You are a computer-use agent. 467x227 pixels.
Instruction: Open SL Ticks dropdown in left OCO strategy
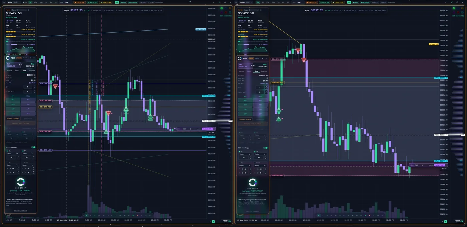pyautogui.click(x=12, y=154)
